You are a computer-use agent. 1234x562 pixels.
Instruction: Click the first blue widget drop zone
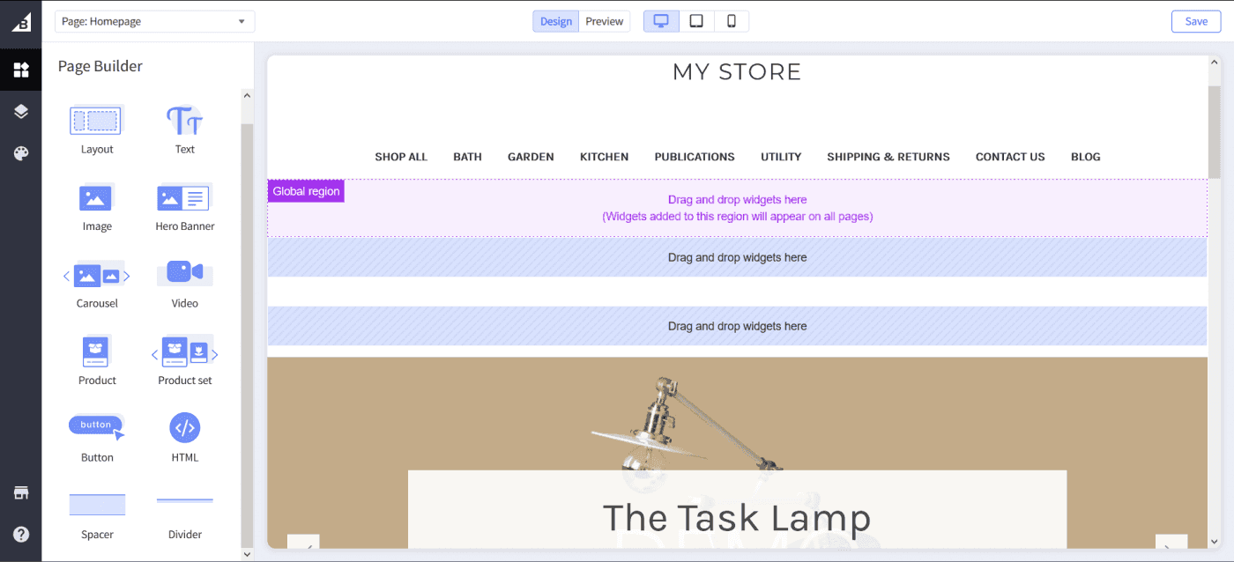(x=737, y=257)
